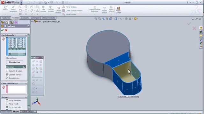Screen dimensions: 204x114
Task: Click the Sketch tool icon
Action: pyautogui.click(x=5, y=8)
